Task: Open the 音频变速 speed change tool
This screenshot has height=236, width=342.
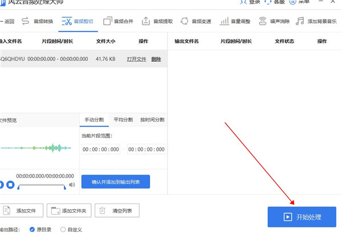Action: click(x=196, y=22)
